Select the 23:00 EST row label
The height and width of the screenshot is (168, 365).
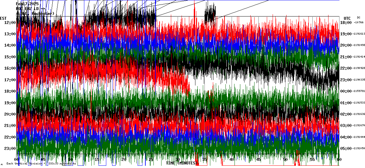point(10,149)
